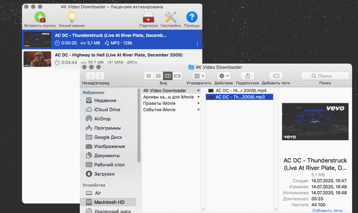Viewport: 358px width, 213px height.
Task: Click Добавить теги link in preview pane
Action: pos(329,211)
